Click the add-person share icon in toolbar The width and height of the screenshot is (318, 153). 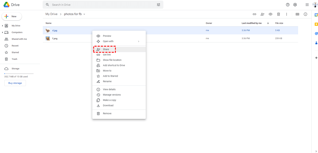[x=262, y=14]
